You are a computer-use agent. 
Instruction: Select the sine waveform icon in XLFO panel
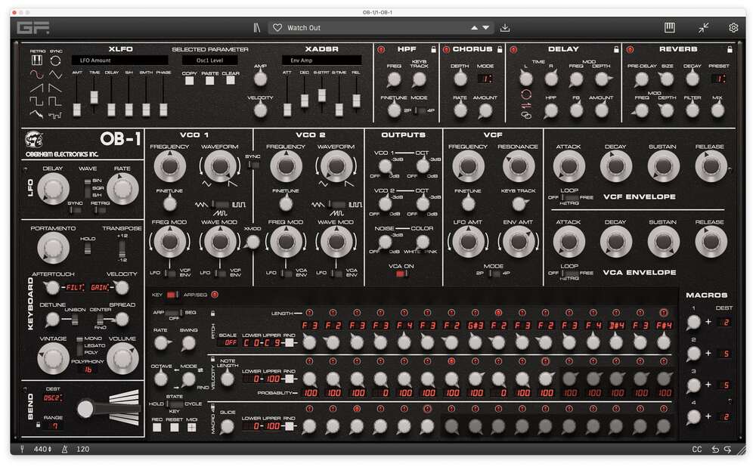tap(36, 74)
